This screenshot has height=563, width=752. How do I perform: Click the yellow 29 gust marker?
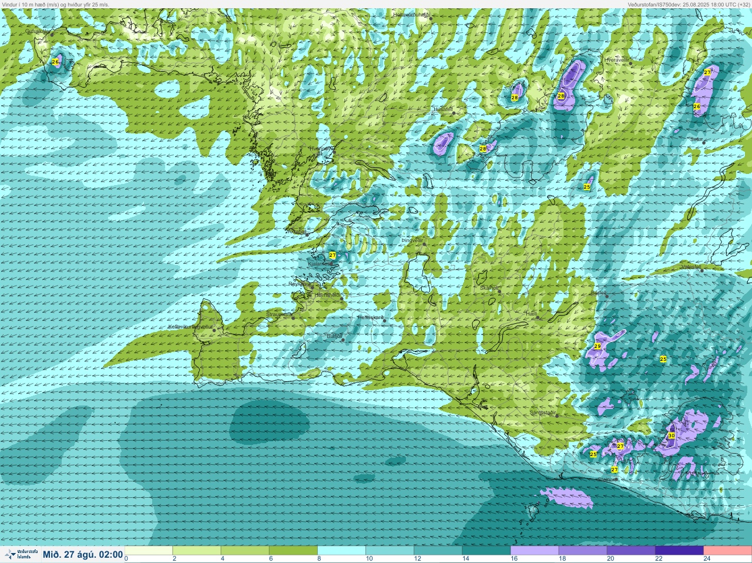coord(597,347)
